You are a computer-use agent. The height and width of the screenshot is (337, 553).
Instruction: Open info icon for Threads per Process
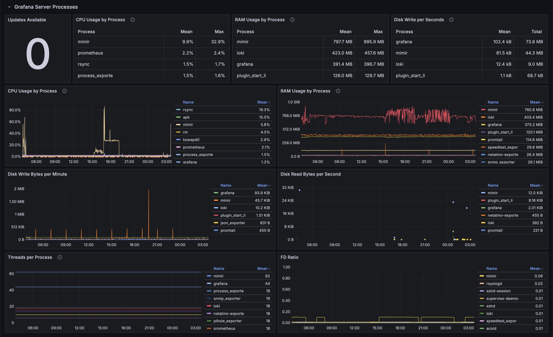click(x=60, y=257)
